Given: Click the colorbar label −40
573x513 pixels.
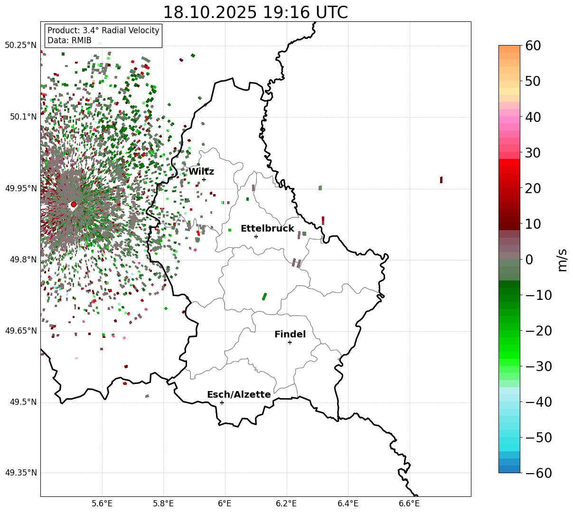Looking at the screenshot, I should click(538, 402).
